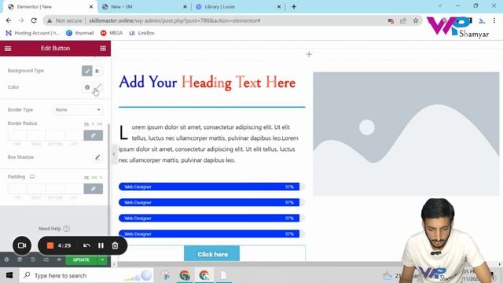This screenshot has width=503, height=283.
Task: Open the thumnail bookmark
Action: (x=80, y=33)
